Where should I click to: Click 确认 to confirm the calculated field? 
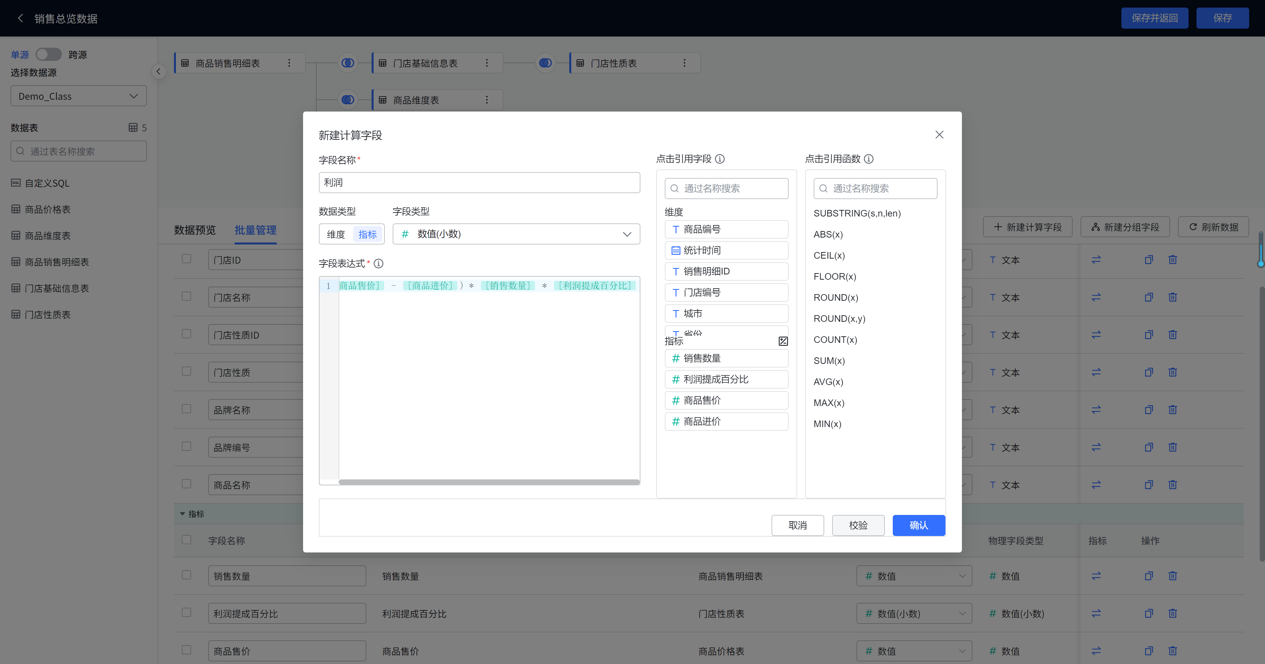click(918, 525)
